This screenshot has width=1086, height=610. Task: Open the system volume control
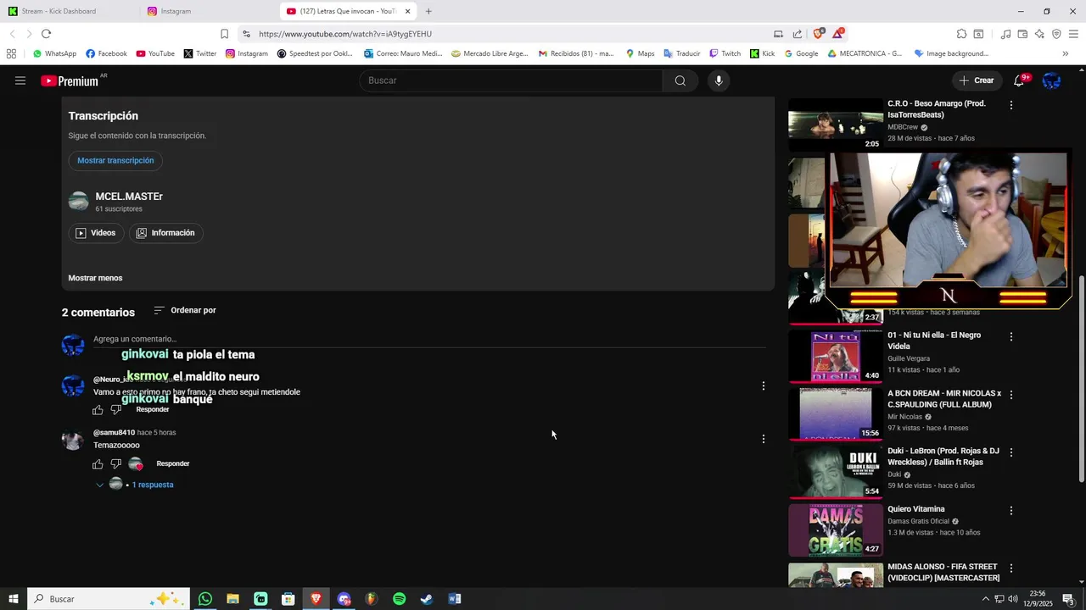pyautogui.click(x=1012, y=599)
